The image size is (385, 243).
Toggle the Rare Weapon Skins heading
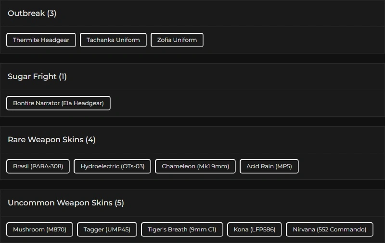46,140
